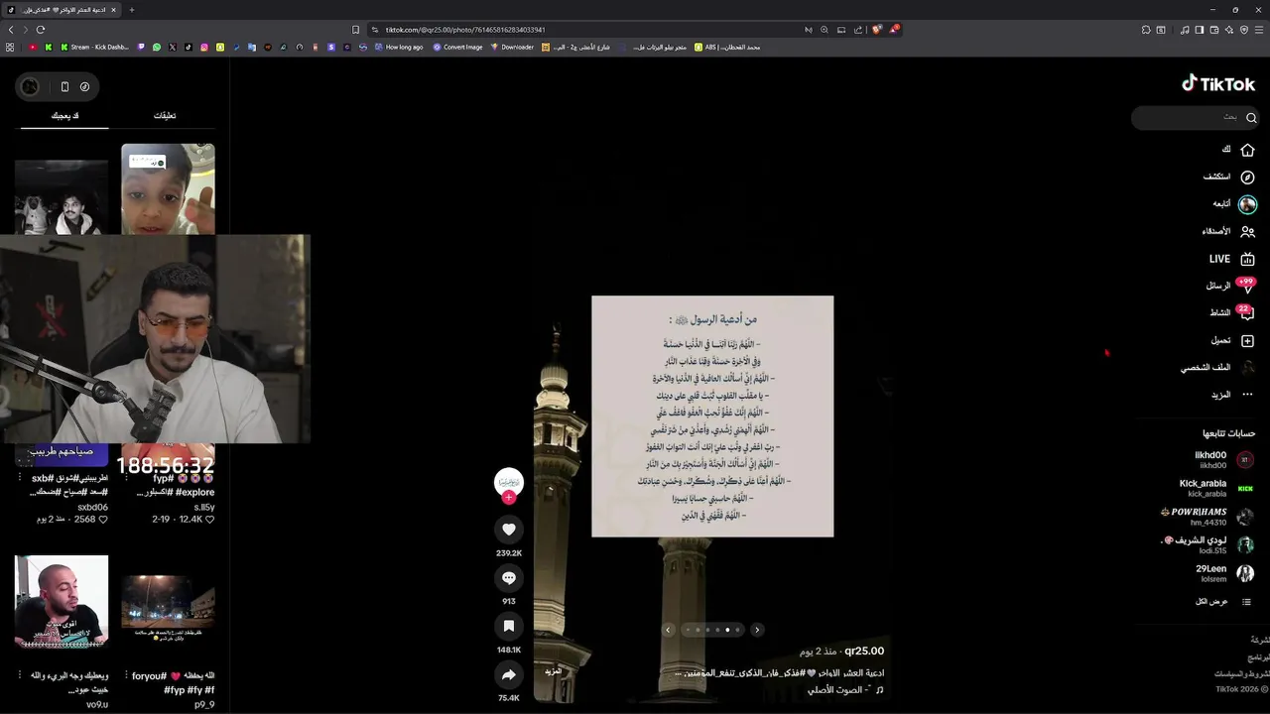This screenshot has width=1270, height=714.
Task: Save the post with the bookmark icon
Action: tap(509, 626)
